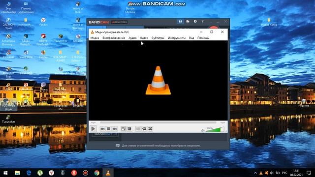Open taskbar clock and date
315x177 pixels.
pyautogui.click(x=296, y=173)
